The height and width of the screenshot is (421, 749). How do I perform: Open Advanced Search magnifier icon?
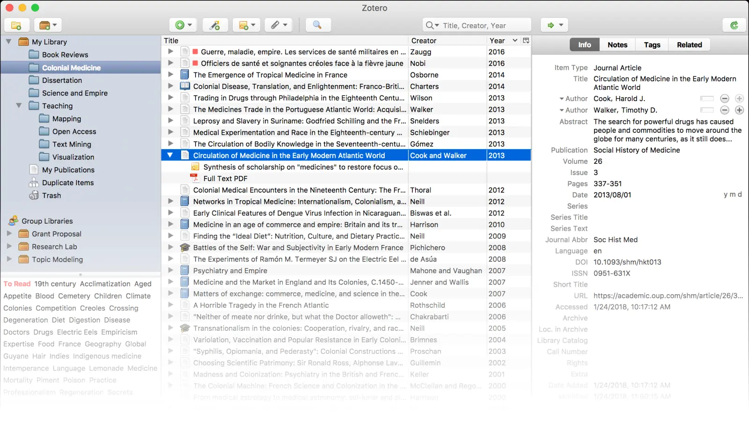point(318,25)
